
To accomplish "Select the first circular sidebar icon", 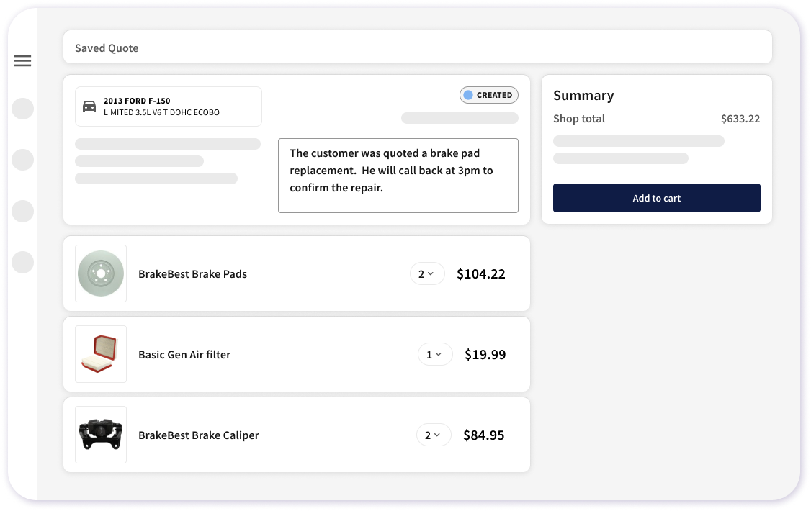I will (x=23, y=109).
